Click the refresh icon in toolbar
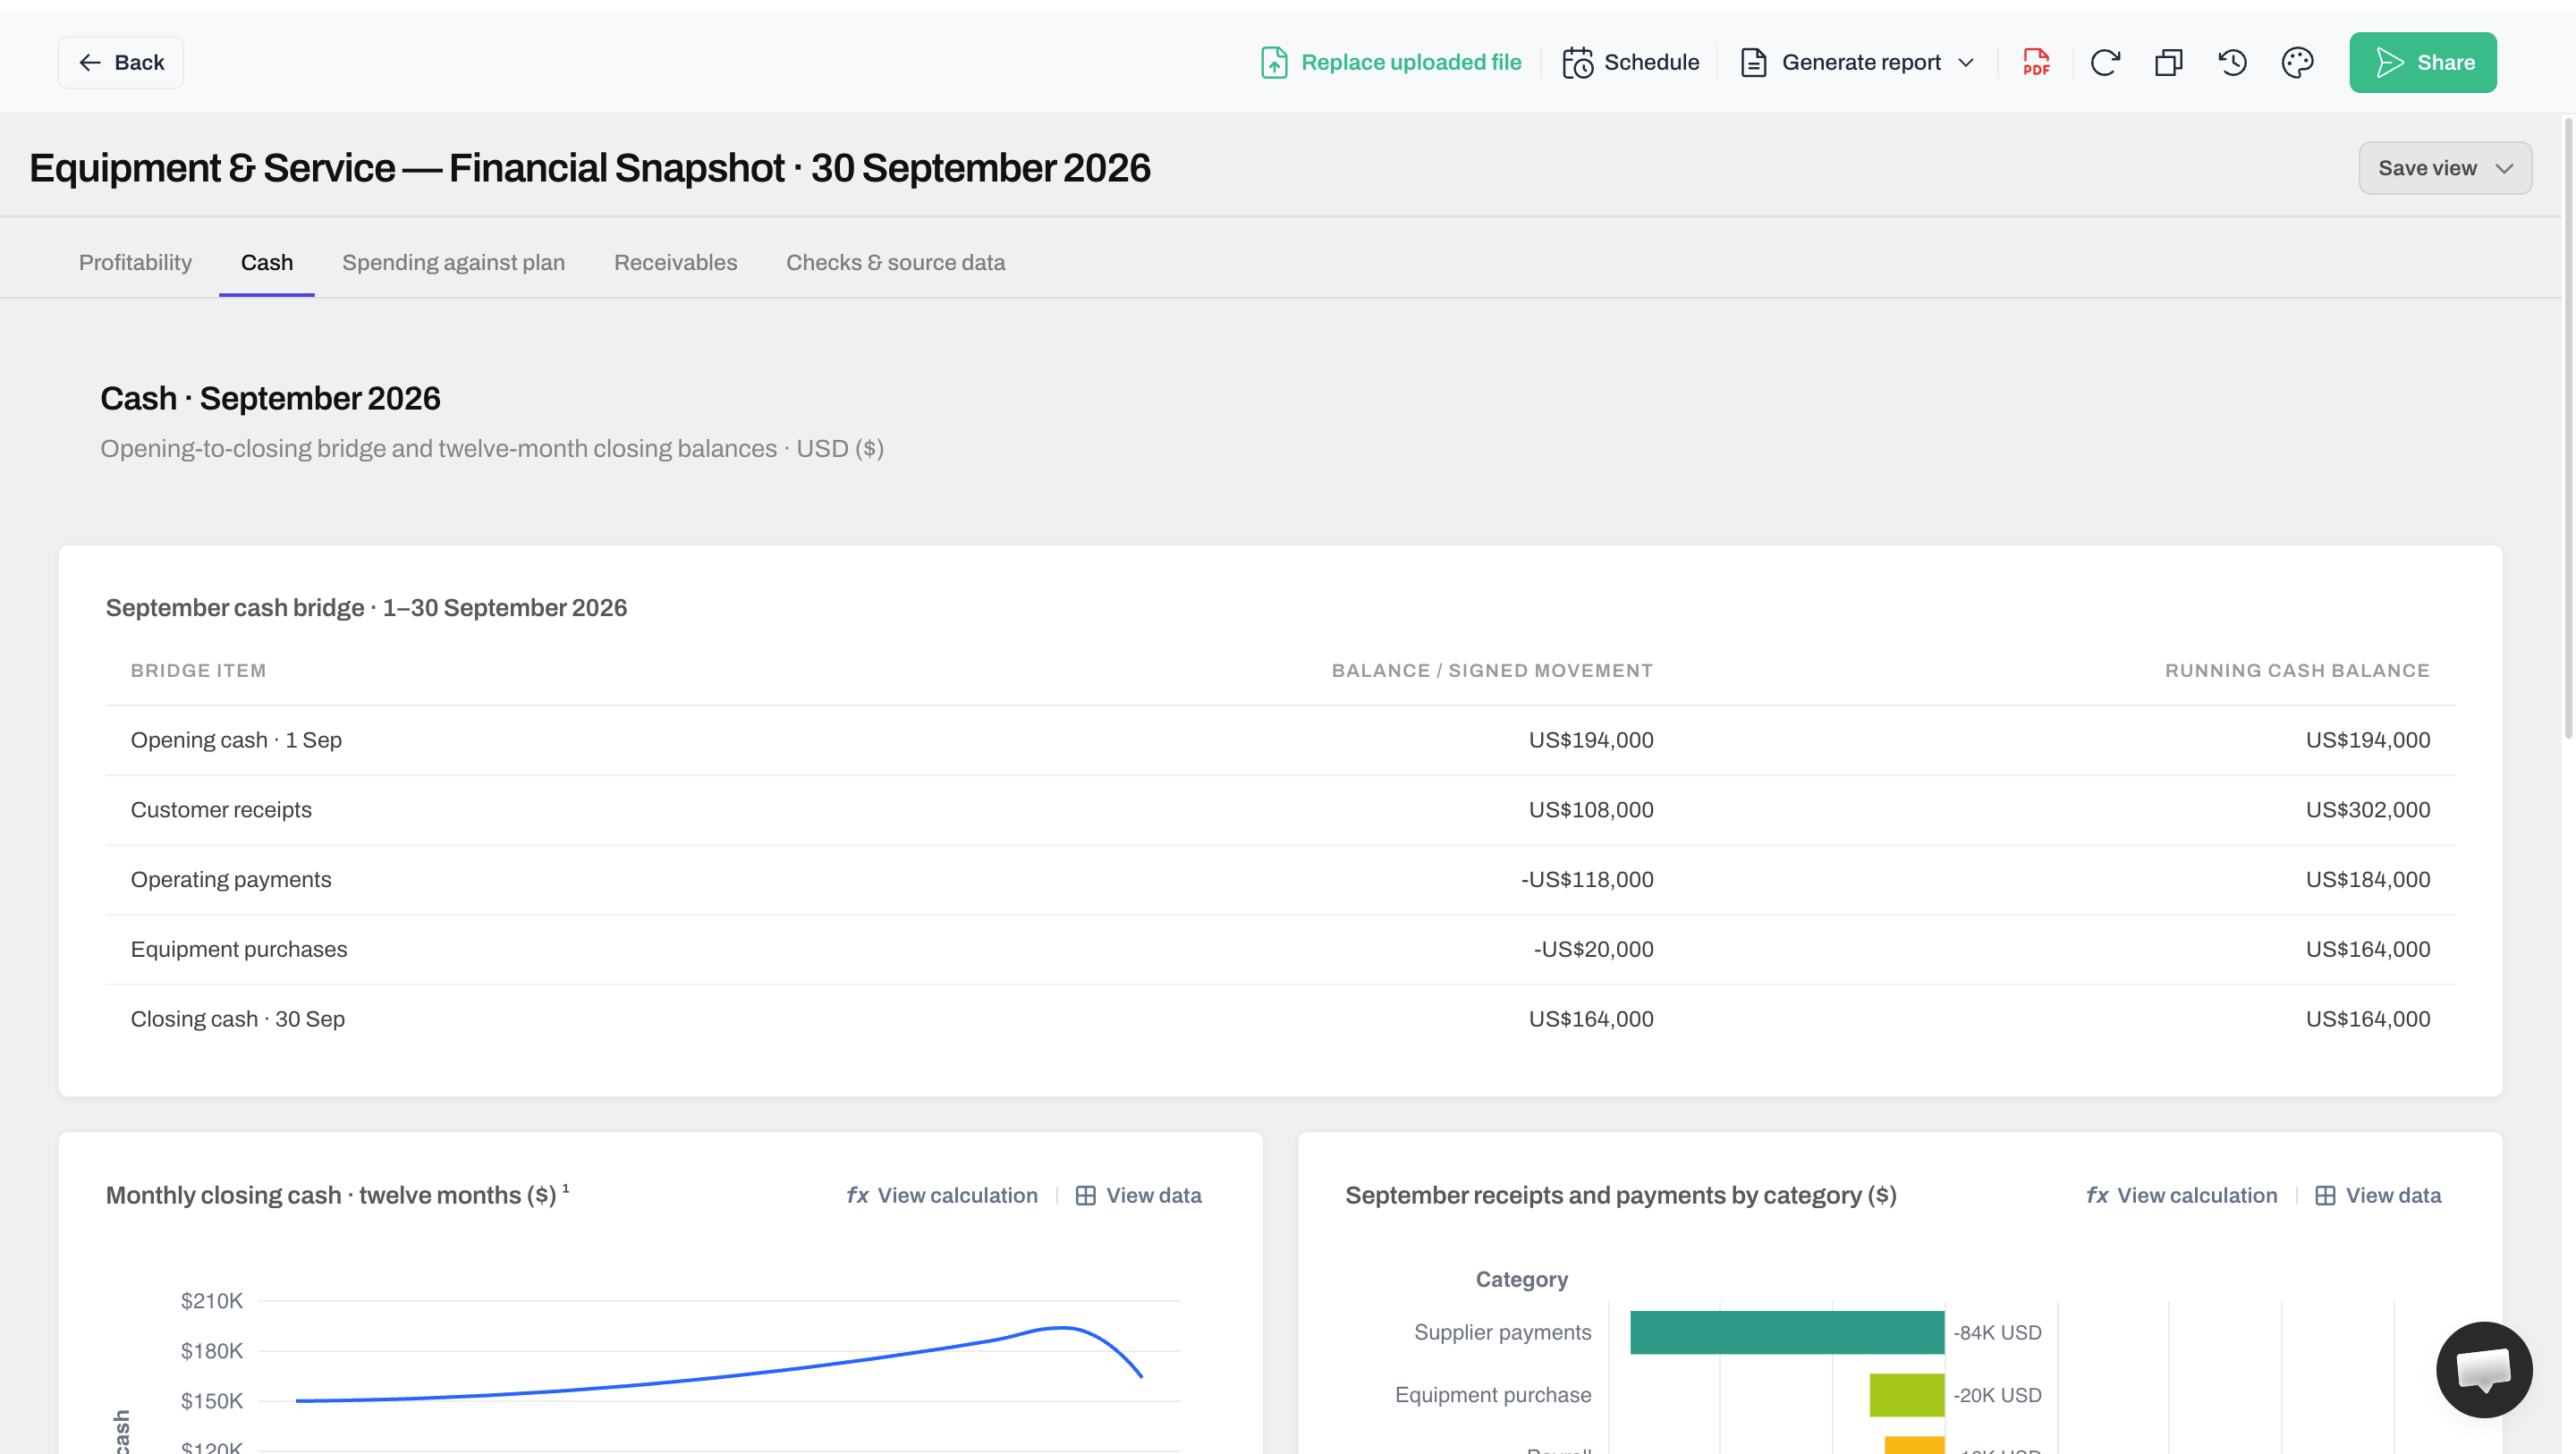Screen dimensions: 2576x1454 [x=2105, y=62]
